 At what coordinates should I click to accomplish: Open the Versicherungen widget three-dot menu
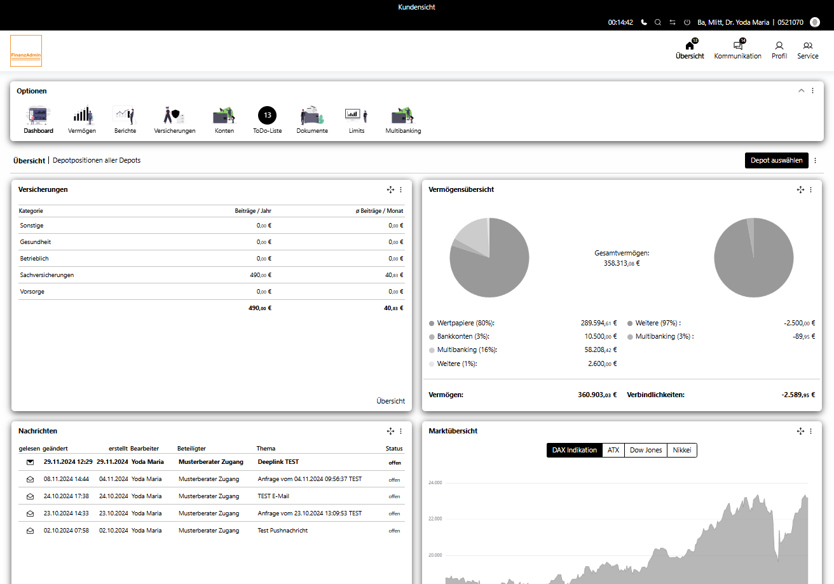(400, 190)
